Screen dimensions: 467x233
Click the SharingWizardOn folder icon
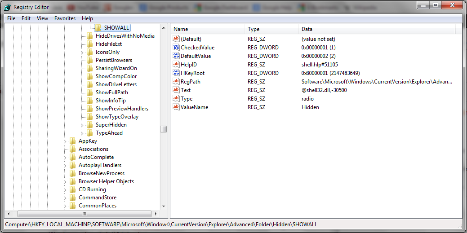pos(89,68)
